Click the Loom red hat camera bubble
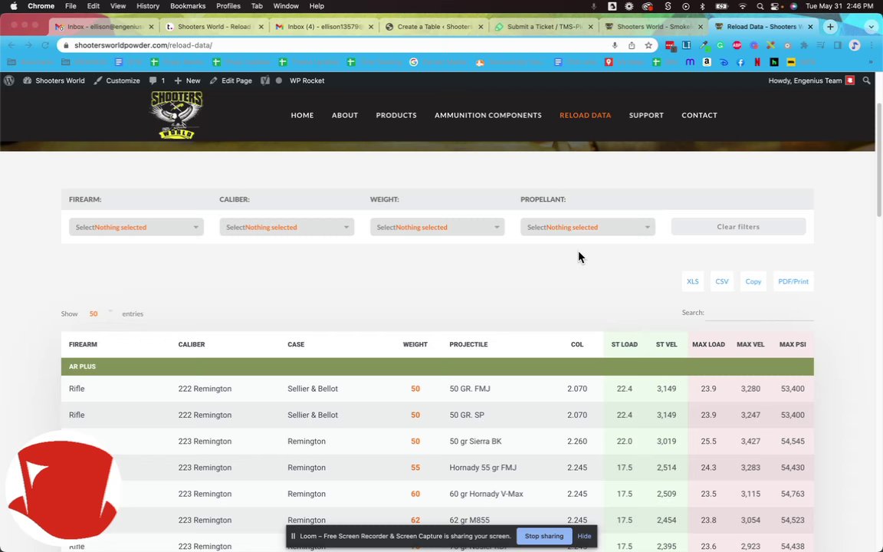 pos(63,489)
